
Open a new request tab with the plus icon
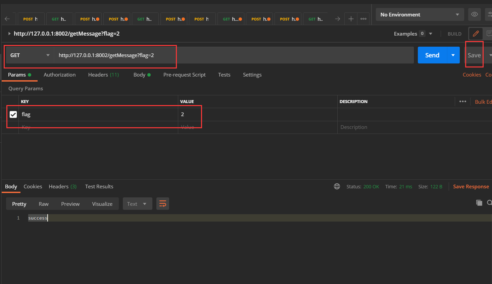[x=351, y=19]
